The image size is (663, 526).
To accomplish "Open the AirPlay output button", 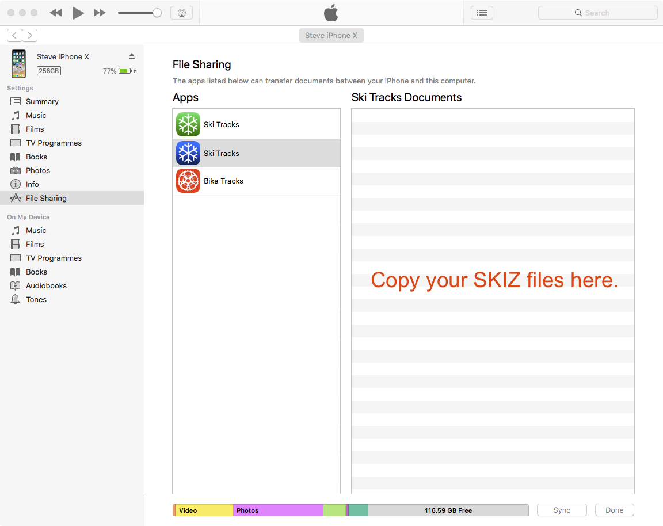I will pos(181,13).
